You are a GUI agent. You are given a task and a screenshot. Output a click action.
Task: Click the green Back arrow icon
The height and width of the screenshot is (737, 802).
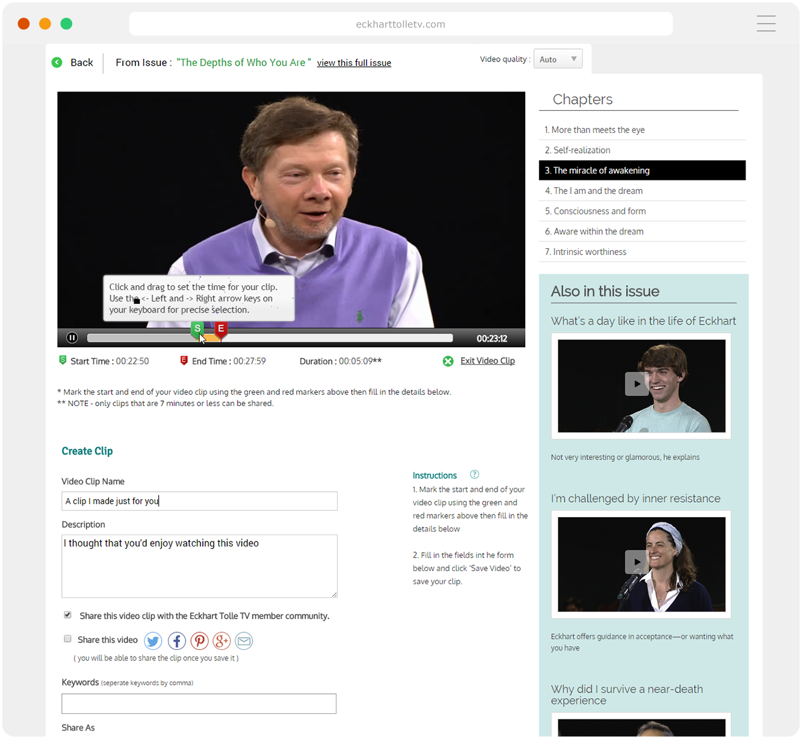[x=57, y=63]
